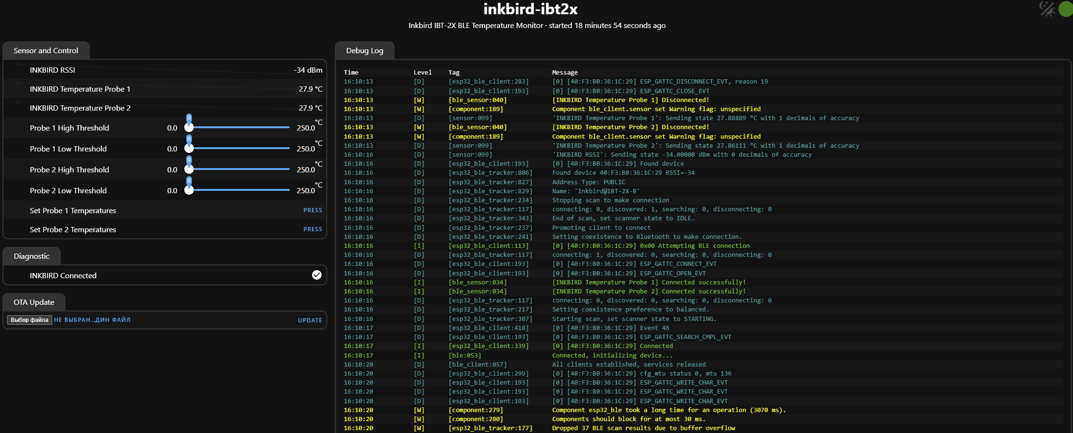Click the subtitle 'Inkbird IBT-2X BLE Temperature Monitor'

(x=475, y=25)
